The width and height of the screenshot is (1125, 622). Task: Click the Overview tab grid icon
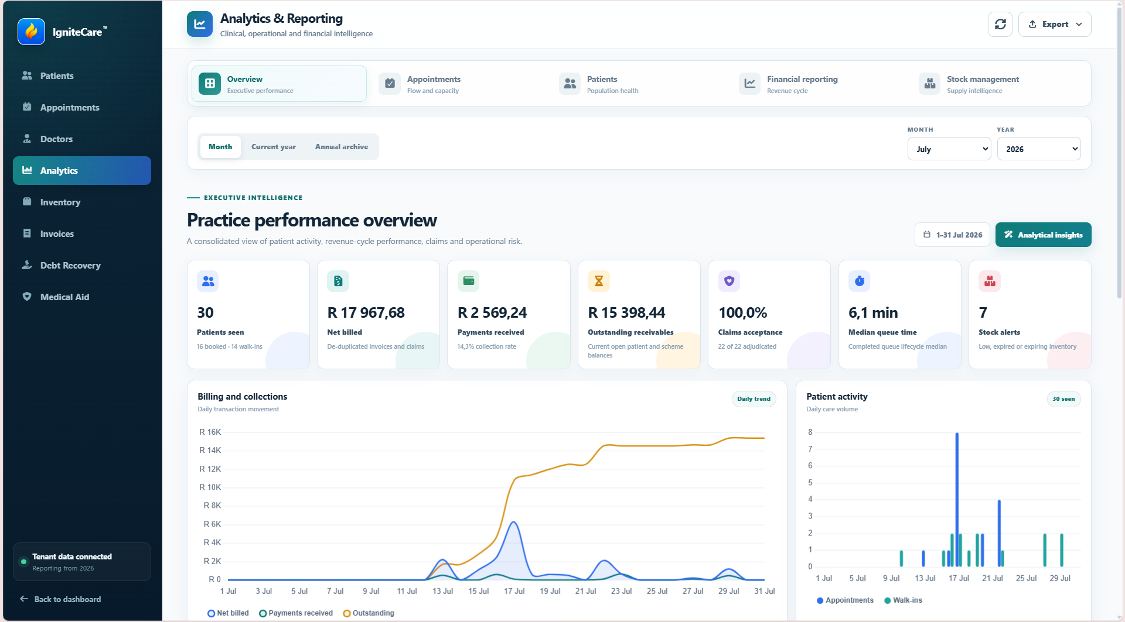click(x=210, y=84)
